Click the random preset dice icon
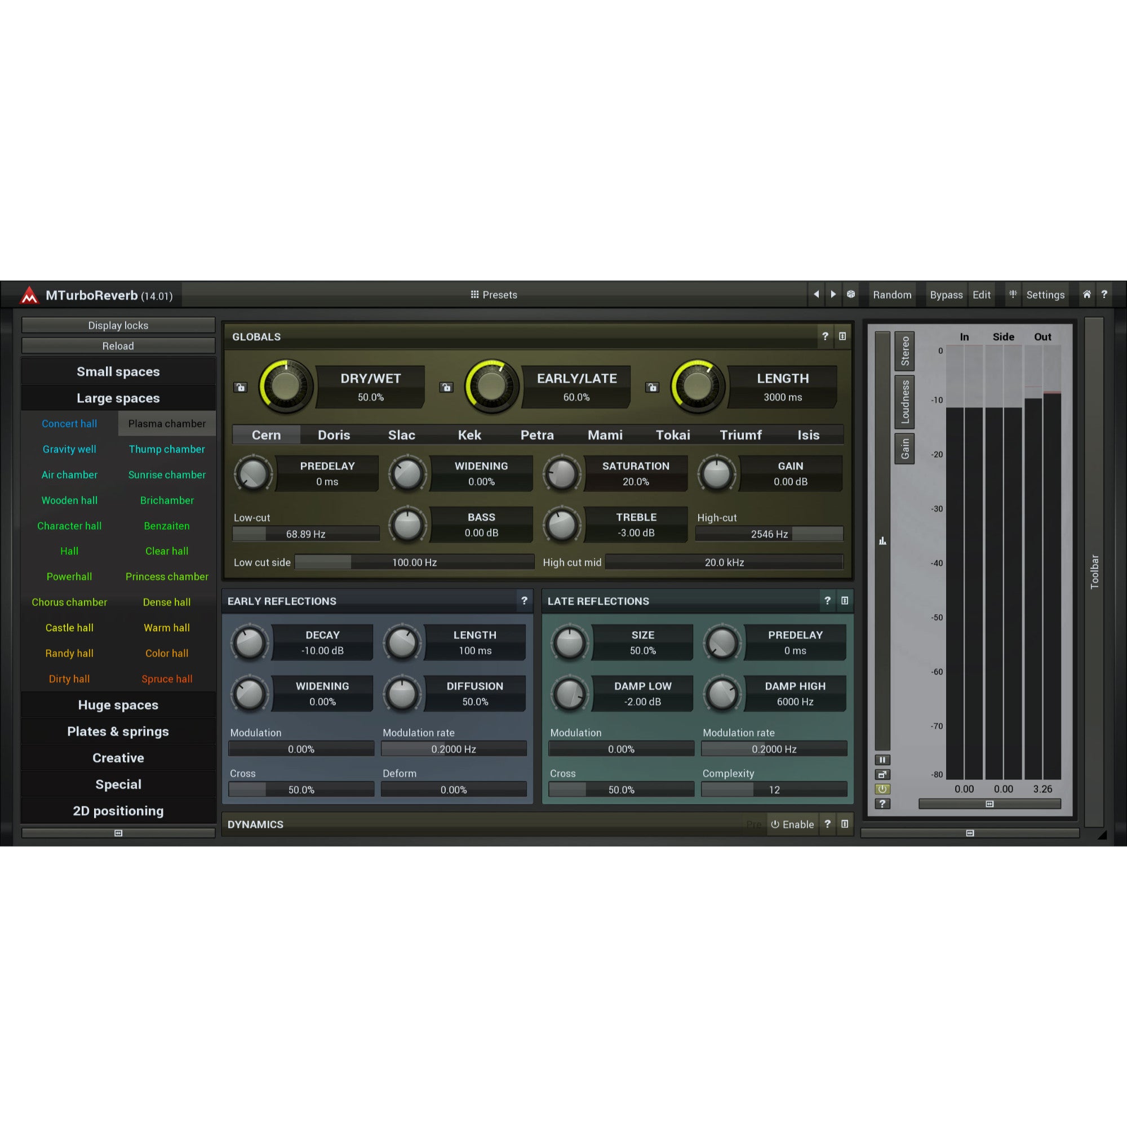Image resolution: width=1127 pixels, height=1127 pixels. coord(851,295)
